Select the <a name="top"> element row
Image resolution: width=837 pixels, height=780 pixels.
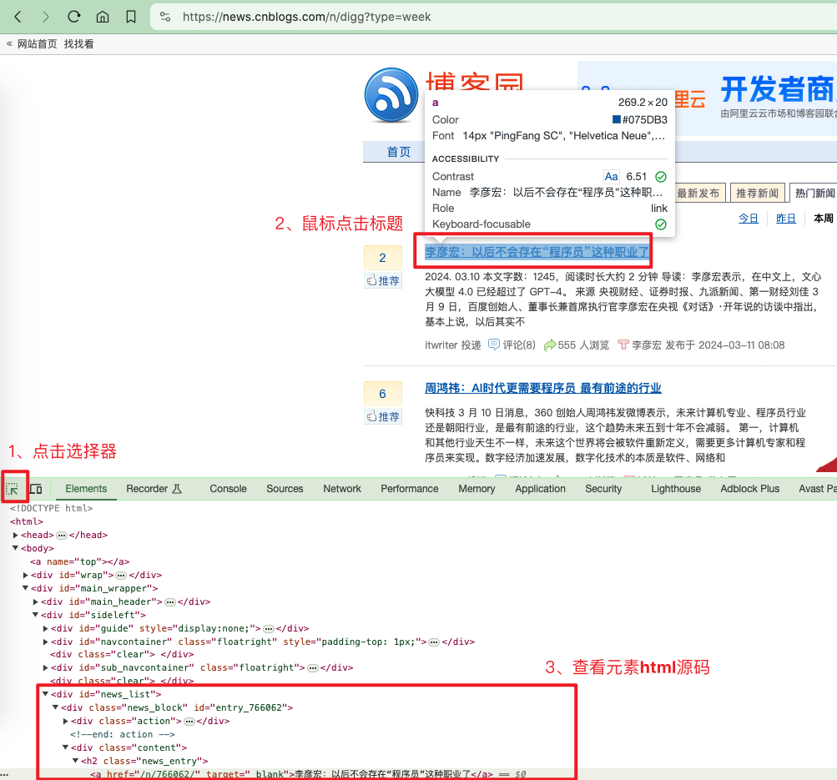tap(79, 561)
